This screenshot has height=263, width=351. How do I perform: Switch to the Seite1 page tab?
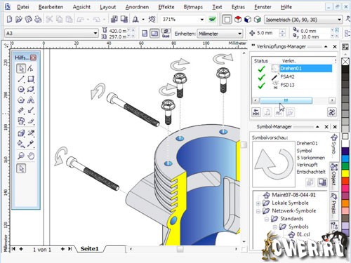coord(89,249)
